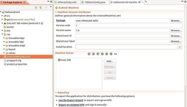Minimize the Package Explorer panel

point(48,2)
